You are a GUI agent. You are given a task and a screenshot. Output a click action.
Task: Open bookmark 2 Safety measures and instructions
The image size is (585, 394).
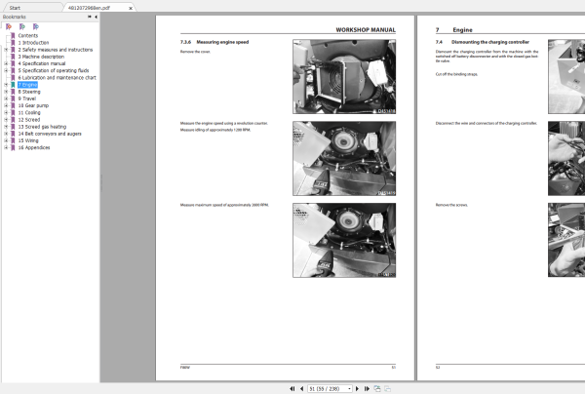[x=56, y=50]
